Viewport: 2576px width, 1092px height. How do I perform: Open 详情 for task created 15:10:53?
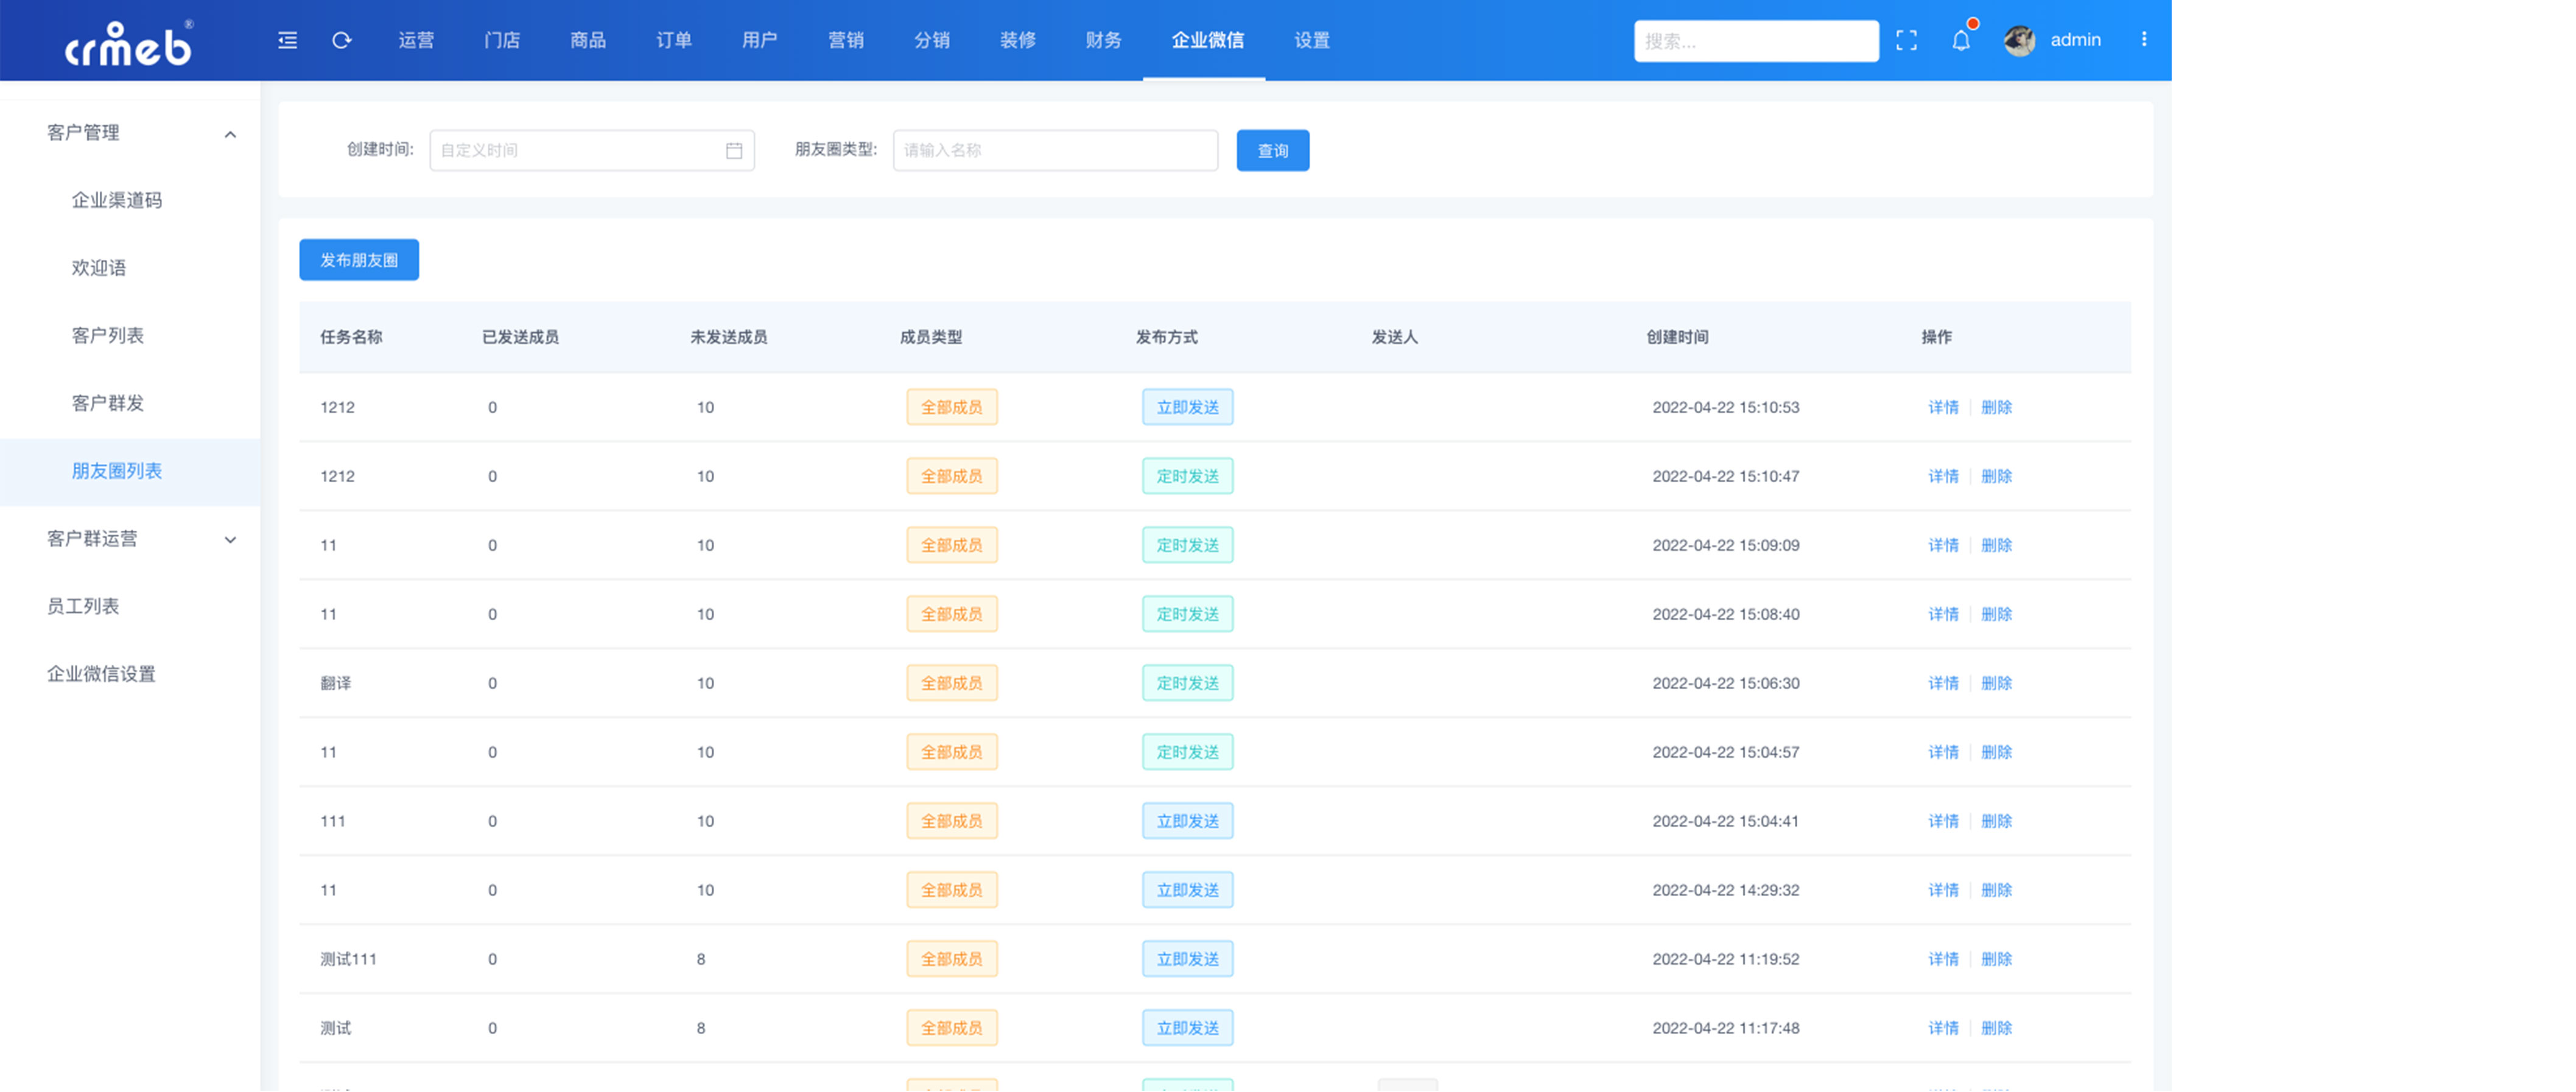[x=1943, y=407]
